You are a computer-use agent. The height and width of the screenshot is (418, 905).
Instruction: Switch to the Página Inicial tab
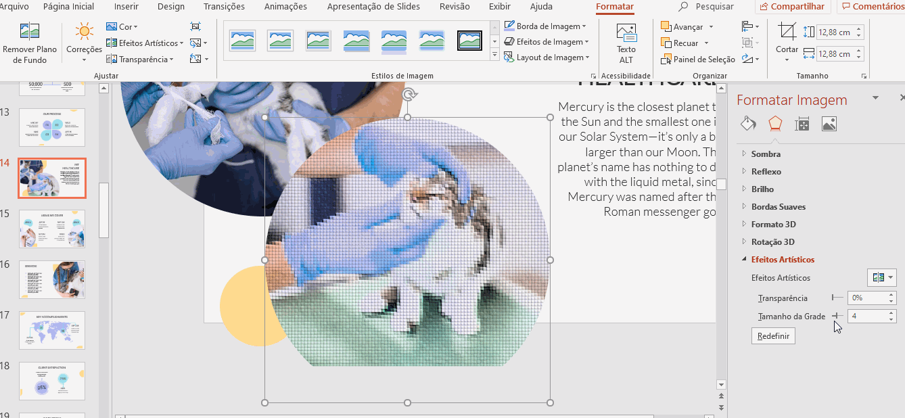tap(69, 7)
